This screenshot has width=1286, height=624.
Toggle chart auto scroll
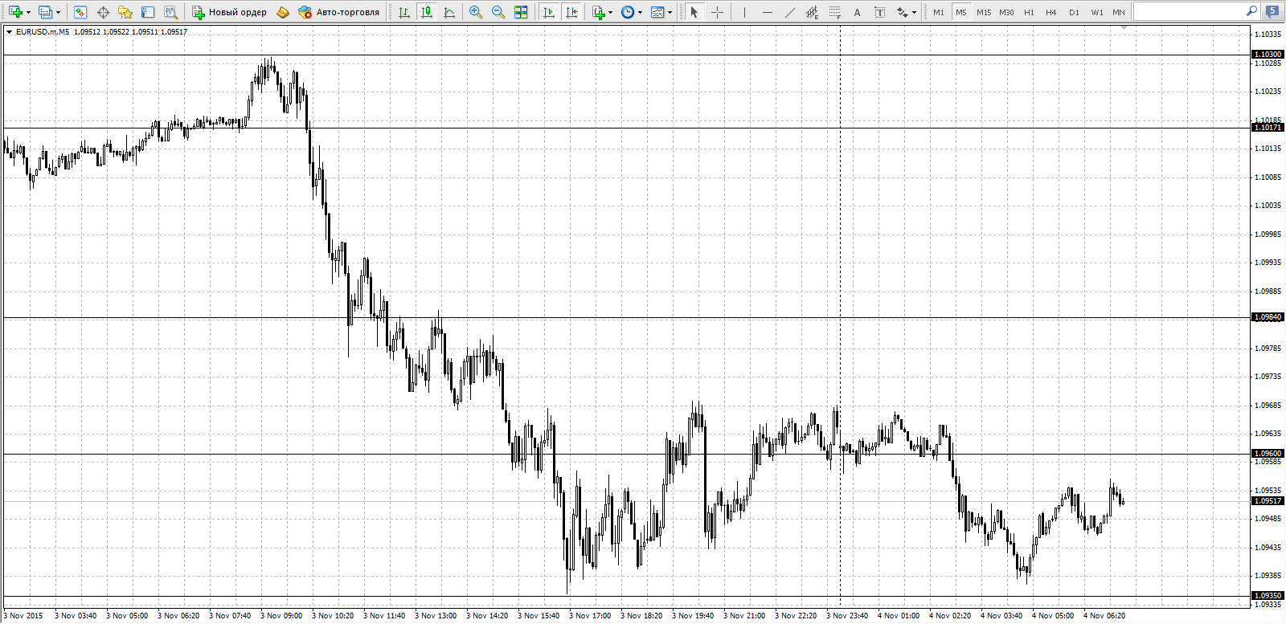pyautogui.click(x=549, y=12)
